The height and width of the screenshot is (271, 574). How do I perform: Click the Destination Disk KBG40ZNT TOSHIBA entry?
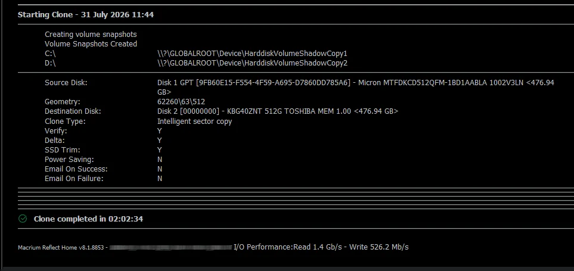click(278, 111)
